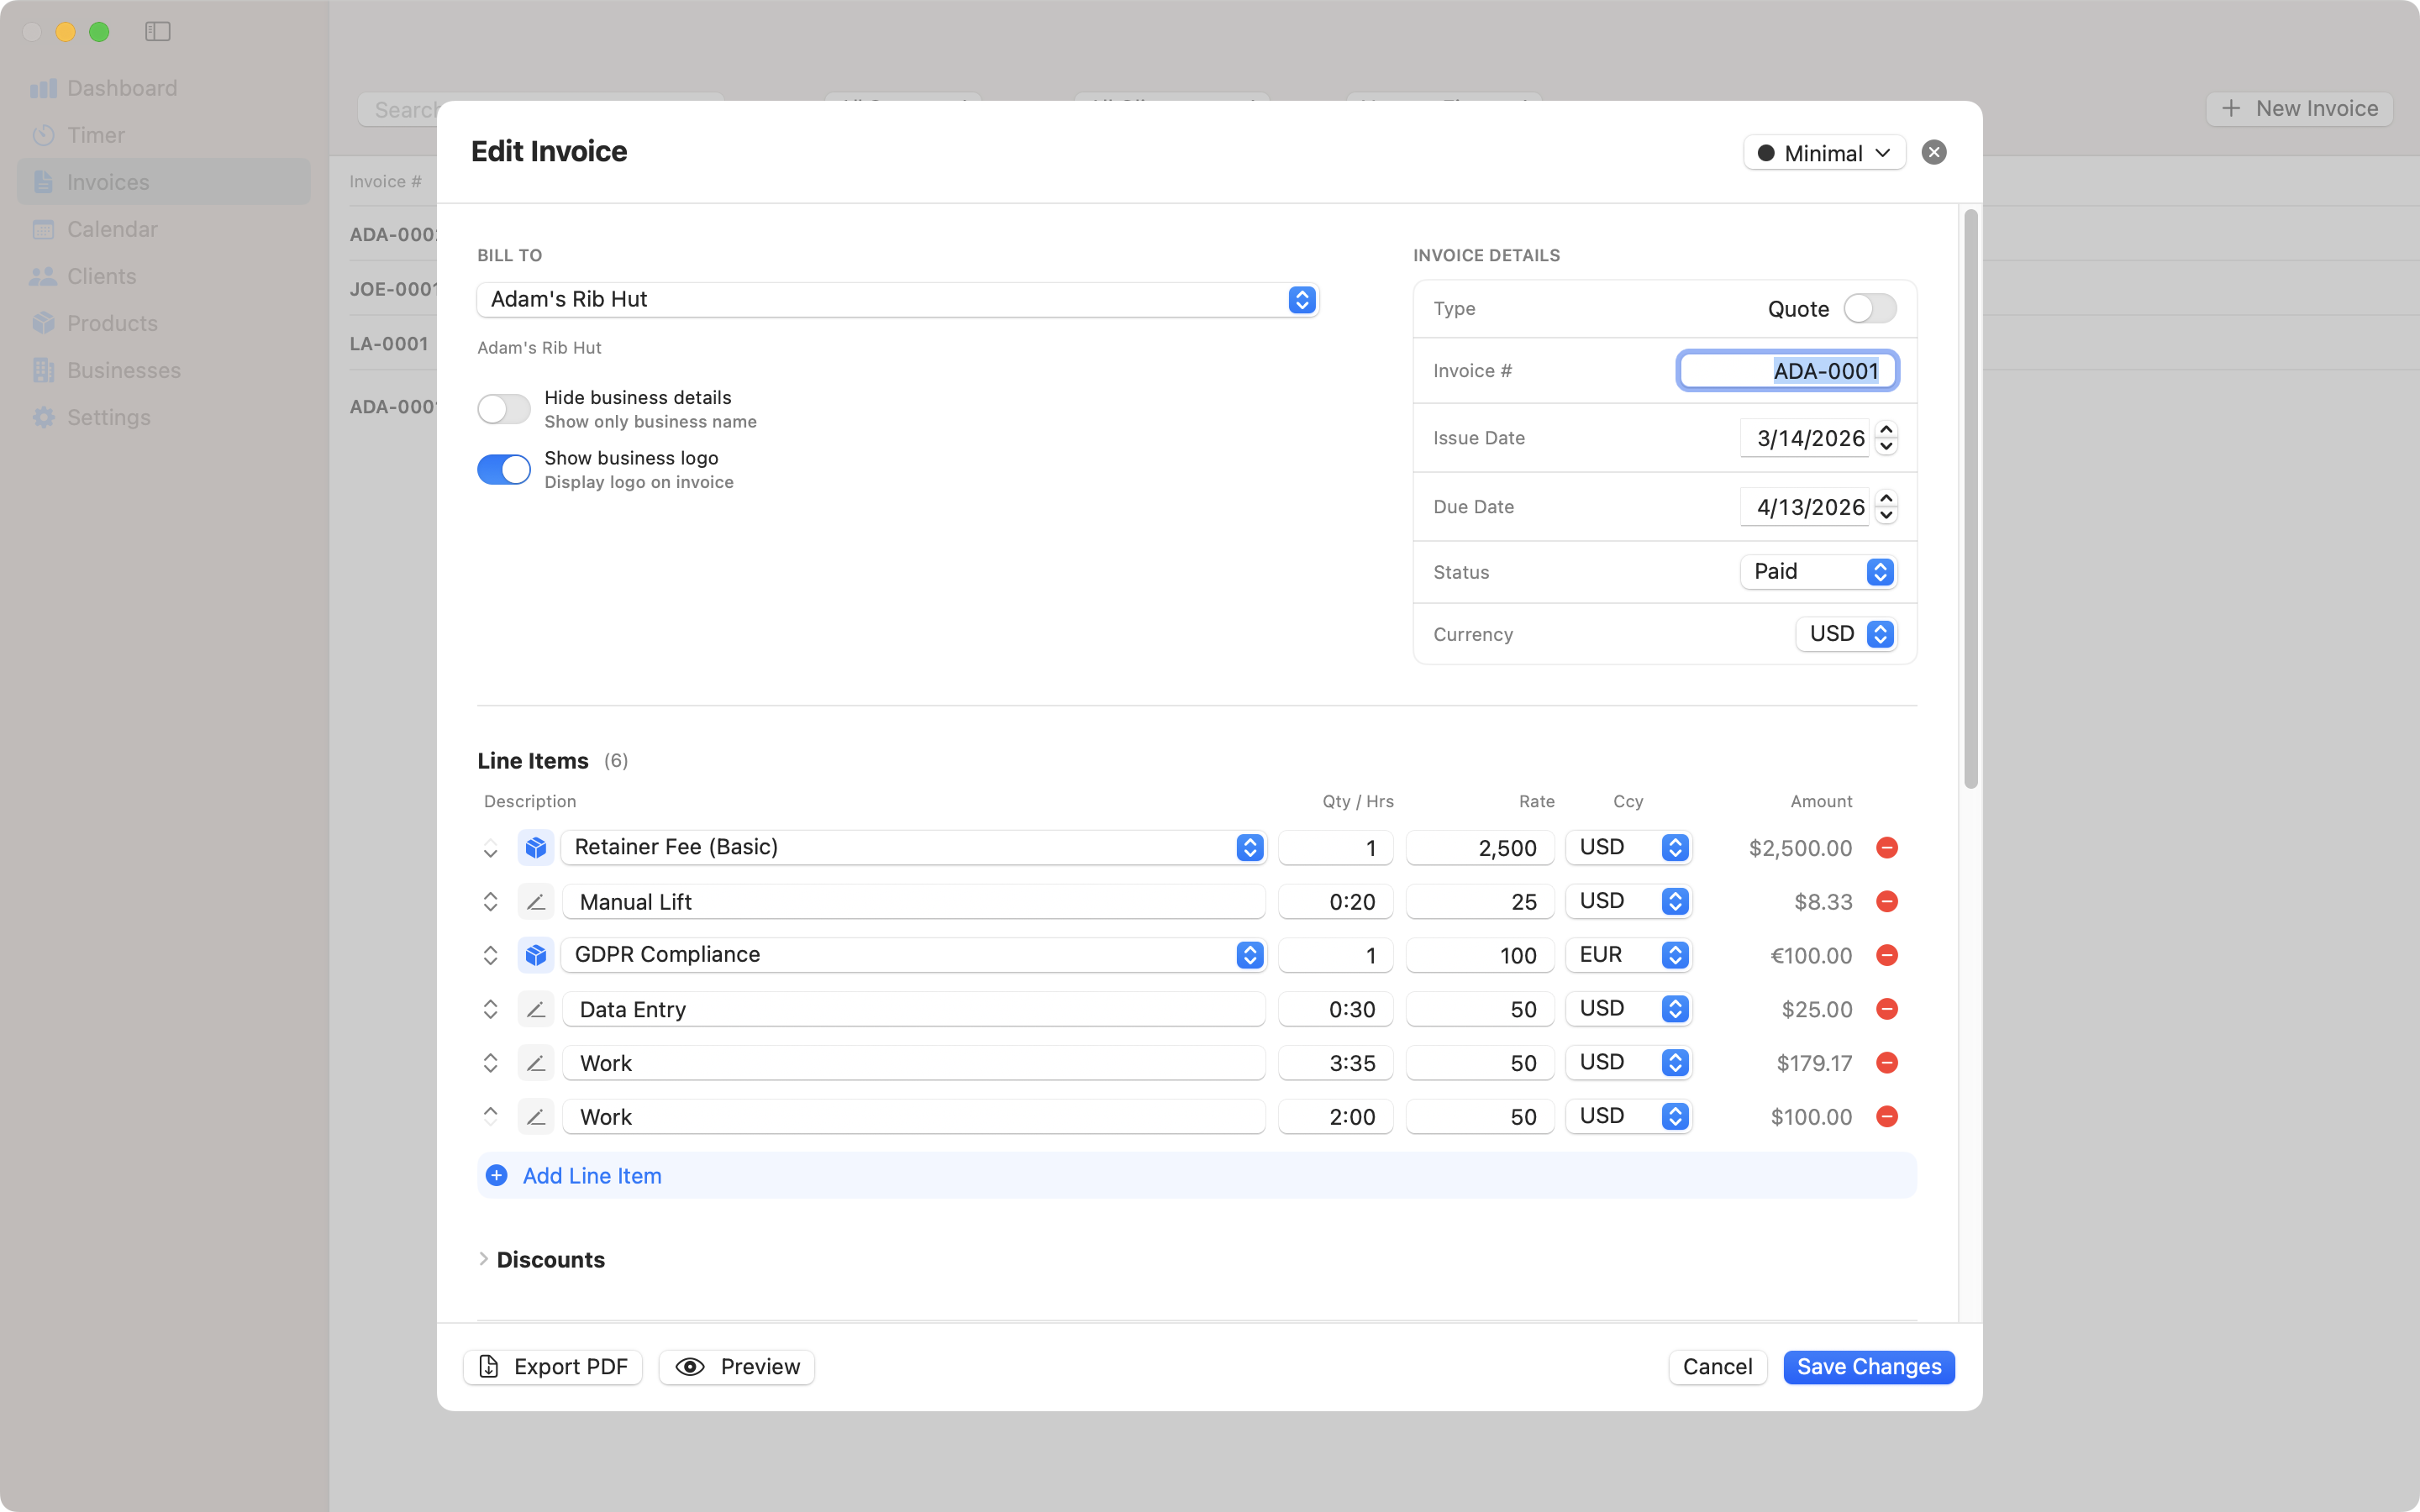Open the Retainer Fee (Basic) product dropdown
Screen dimensions: 2420x1512
click(913, 848)
